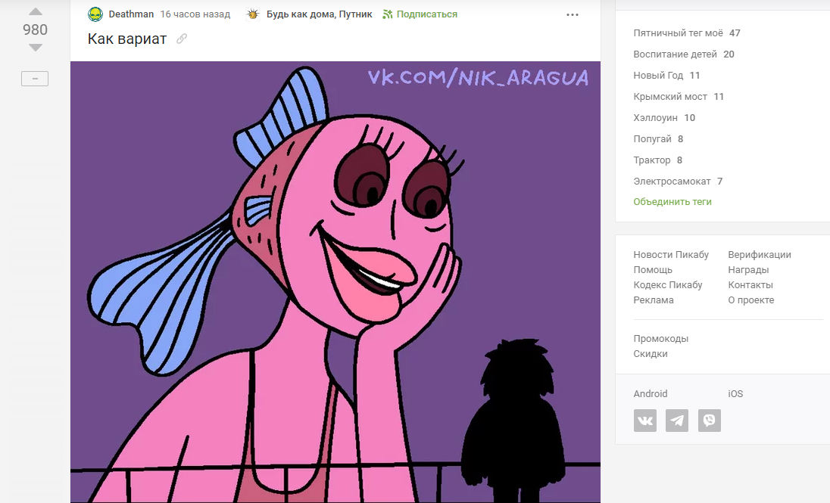Open the Viber channel icon
Image resolution: width=830 pixels, height=503 pixels.
click(x=710, y=421)
